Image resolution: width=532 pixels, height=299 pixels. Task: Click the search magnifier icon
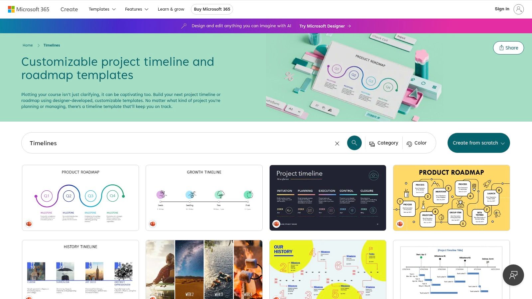pos(354,143)
